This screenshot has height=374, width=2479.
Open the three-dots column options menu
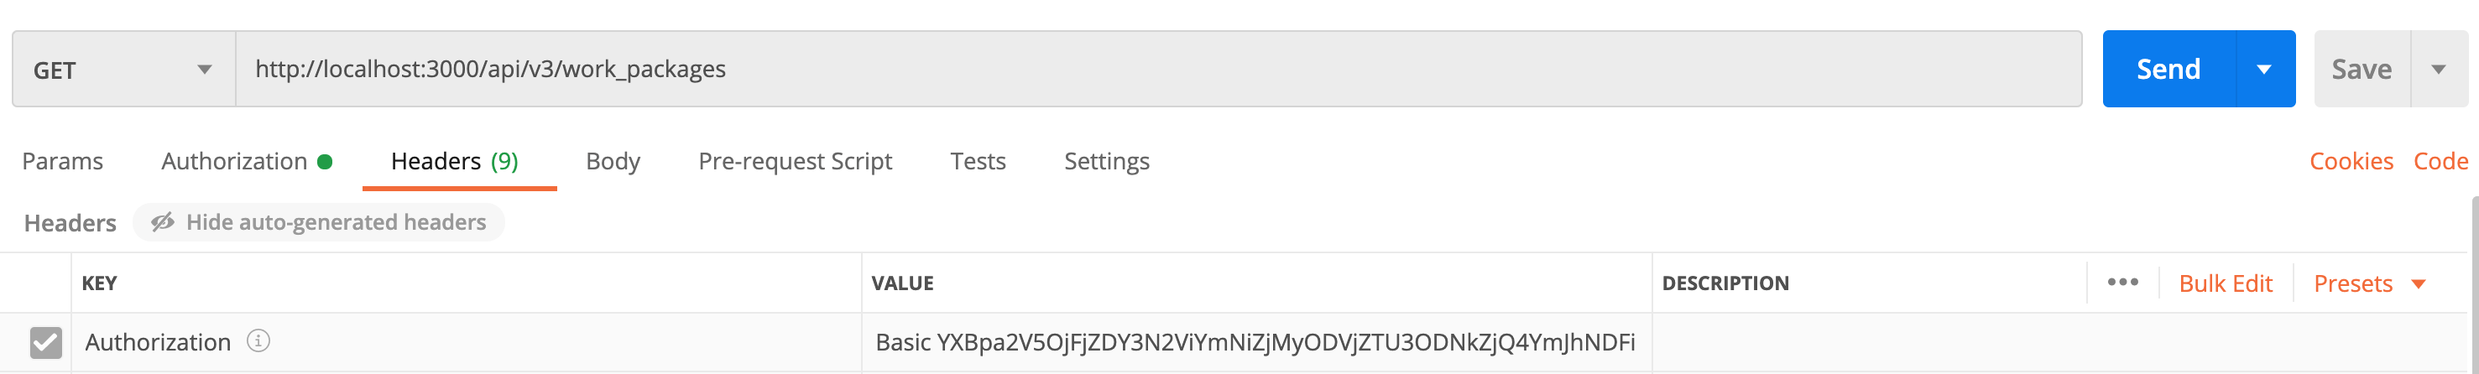click(2122, 283)
